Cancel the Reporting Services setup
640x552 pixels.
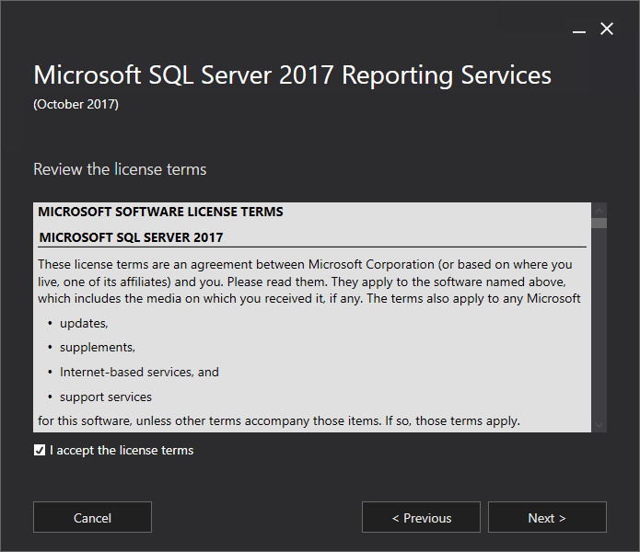[x=92, y=517]
